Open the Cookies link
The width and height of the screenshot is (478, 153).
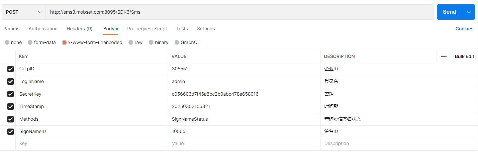(x=464, y=29)
